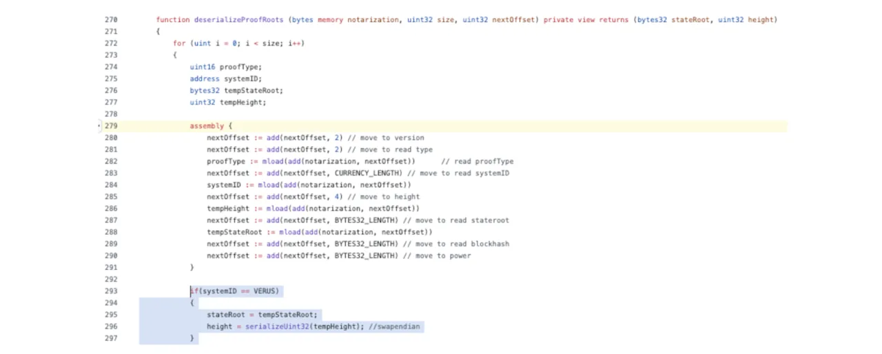This screenshot has height=354, width=882.
Task: Click the '// read proofType' comment
Action: coord(478,161)
